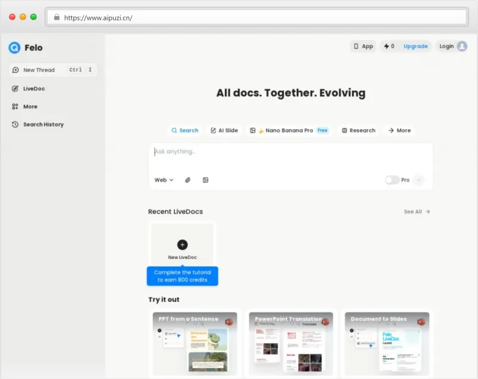Screen dimensions: 478x379
Task: Expand the Web source dropdown
Action: (164, 180)
